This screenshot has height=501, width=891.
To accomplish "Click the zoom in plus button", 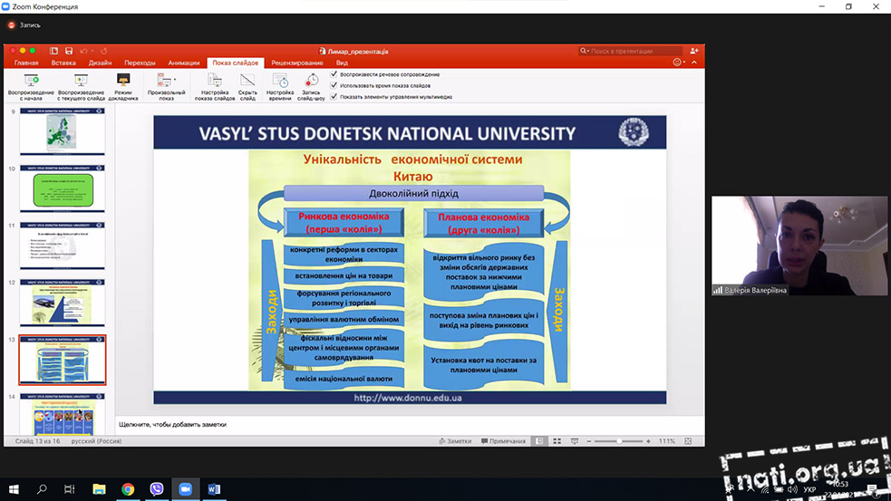I will click(648, 441).
